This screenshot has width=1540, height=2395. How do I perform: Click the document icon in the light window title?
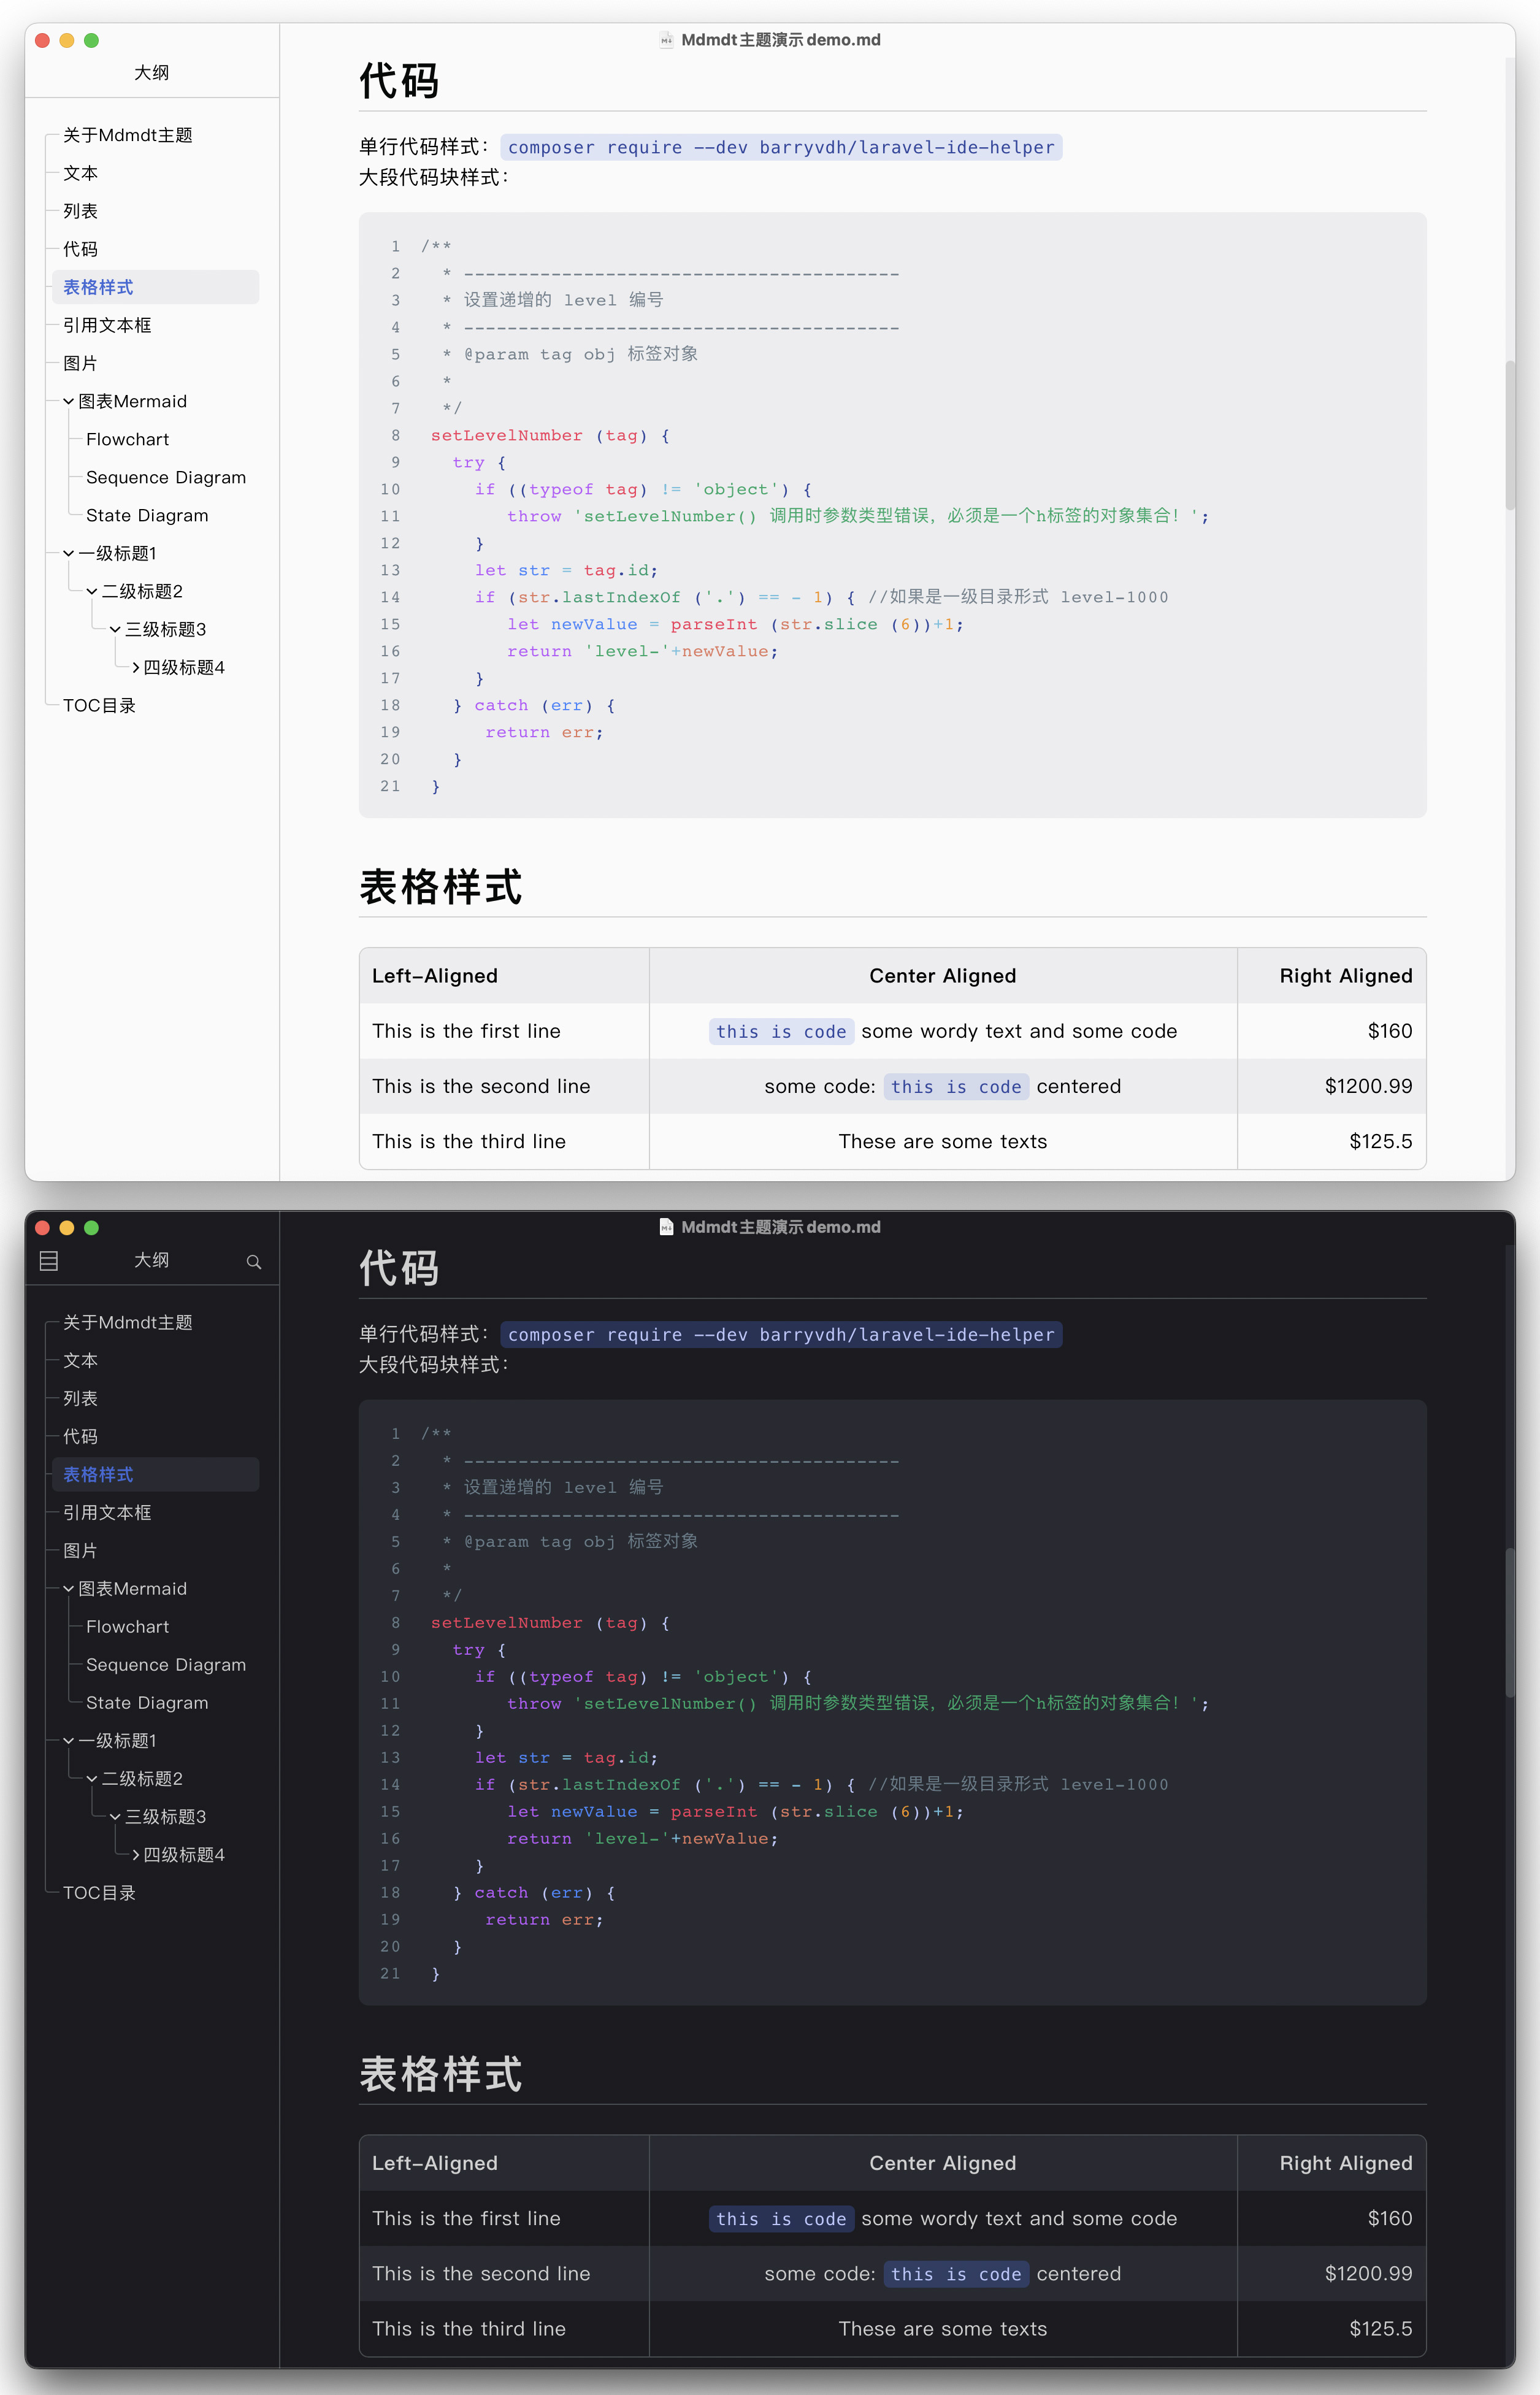point(666,40)
